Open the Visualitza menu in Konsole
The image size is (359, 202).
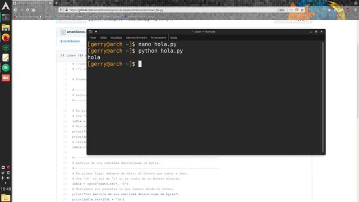(x=116, y=38)
